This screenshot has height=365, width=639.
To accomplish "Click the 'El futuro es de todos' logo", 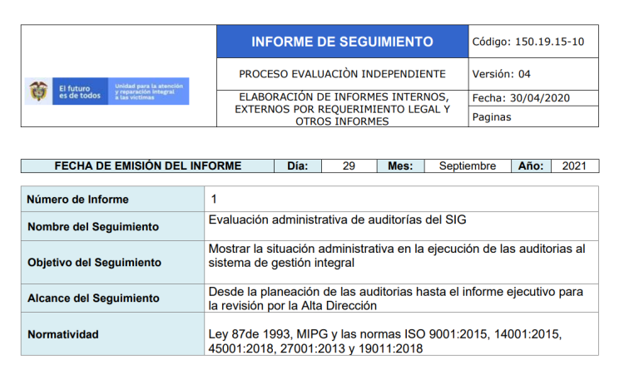I will point(80,91).
